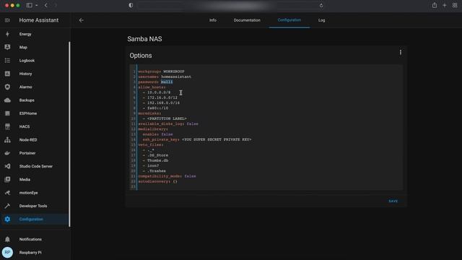Reload the page in the browser

coord(321,5)
